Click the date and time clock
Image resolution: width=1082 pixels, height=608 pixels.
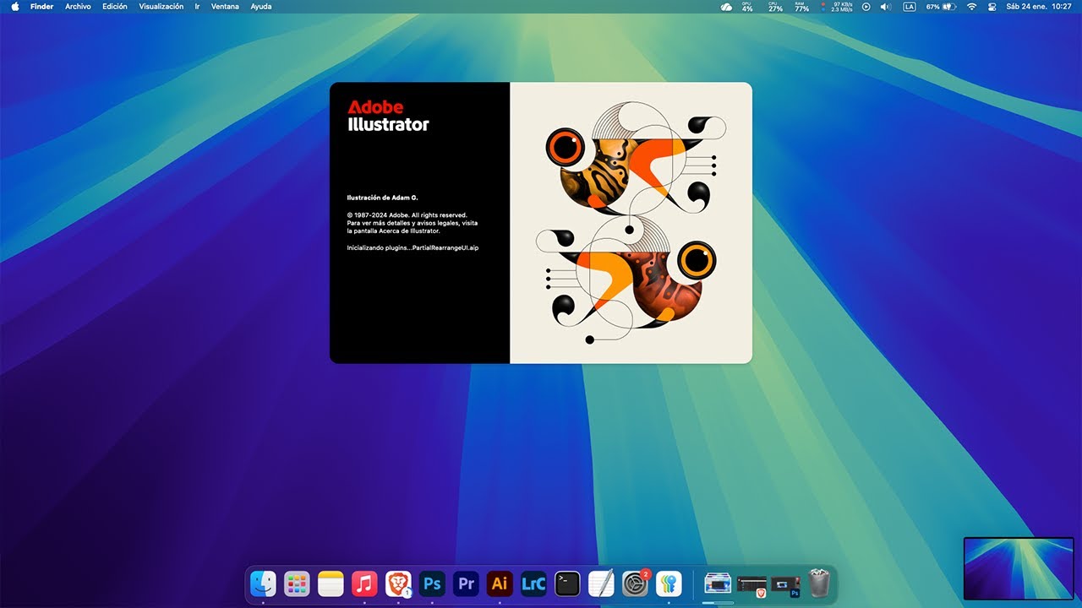coord(1039,7)
